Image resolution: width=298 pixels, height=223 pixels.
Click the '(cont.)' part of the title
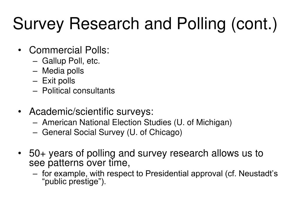(x=254, y=24)
